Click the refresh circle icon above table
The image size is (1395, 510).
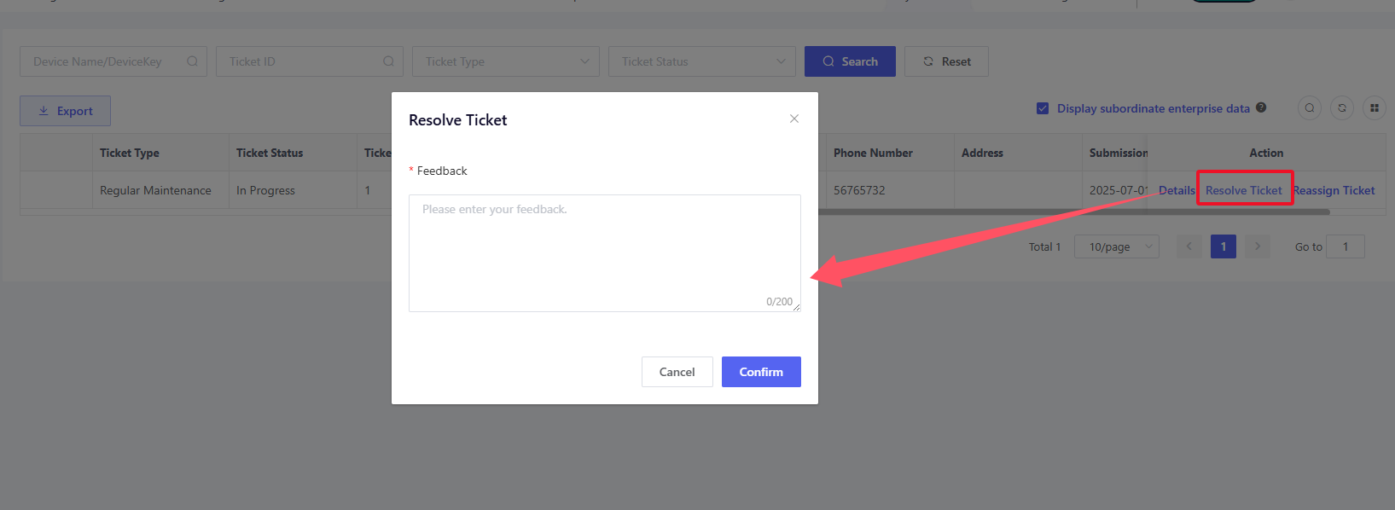[1342, 108]
